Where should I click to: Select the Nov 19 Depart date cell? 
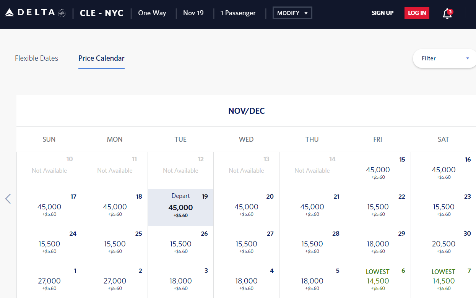pos(180,207)
